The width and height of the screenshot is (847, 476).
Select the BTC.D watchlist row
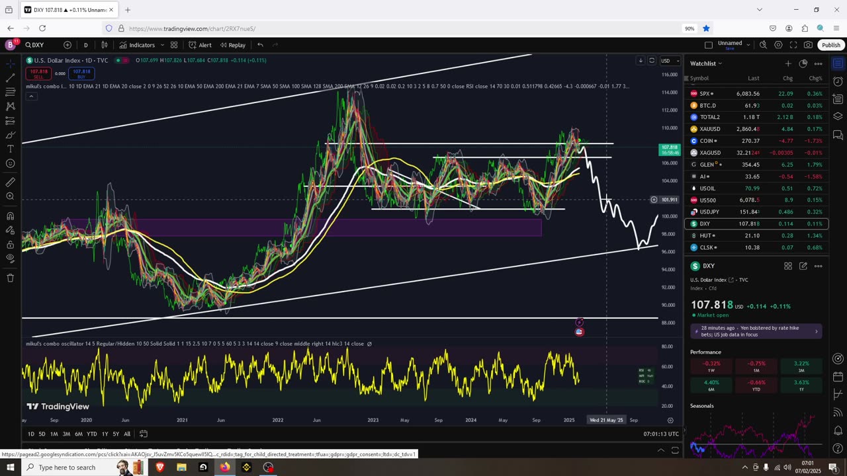point(758,105)
